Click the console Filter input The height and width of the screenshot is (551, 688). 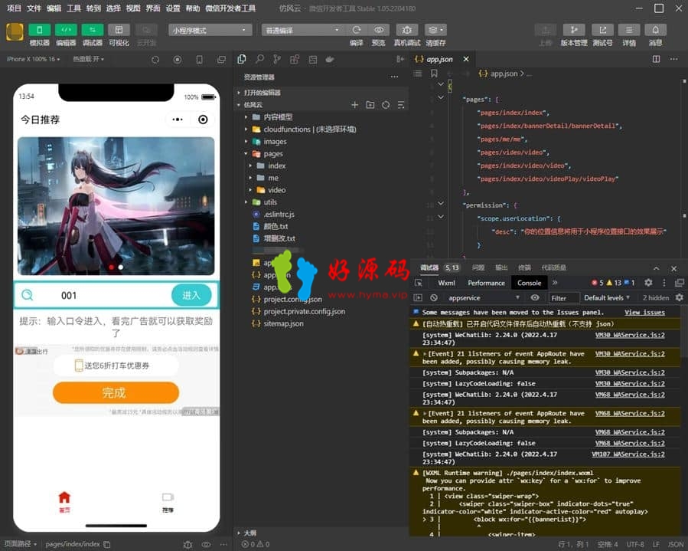[x=564, y=297]
